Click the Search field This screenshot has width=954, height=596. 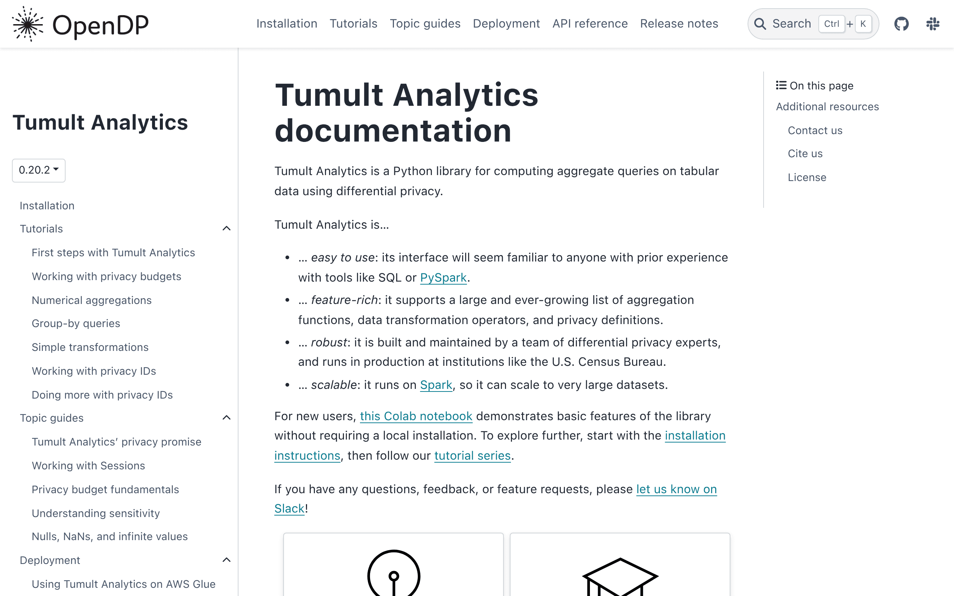click(x=813, y=23)
